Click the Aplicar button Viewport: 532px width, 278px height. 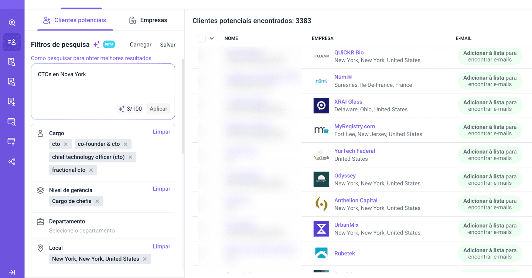point(158,109)
